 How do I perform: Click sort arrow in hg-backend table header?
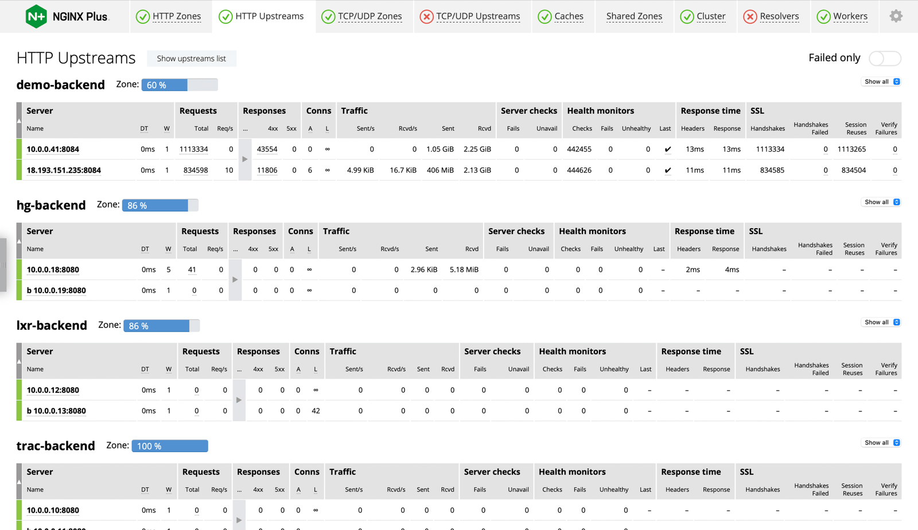(x=19, y=241)
